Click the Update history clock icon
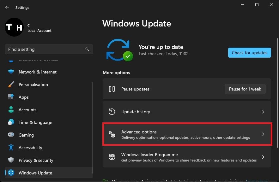The width and height of the screenshot is (279, 182). click(112, 112)
